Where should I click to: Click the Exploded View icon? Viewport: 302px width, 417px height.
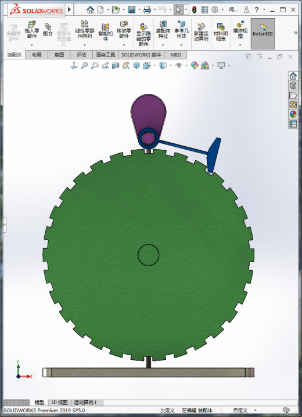tap(240, 30)
